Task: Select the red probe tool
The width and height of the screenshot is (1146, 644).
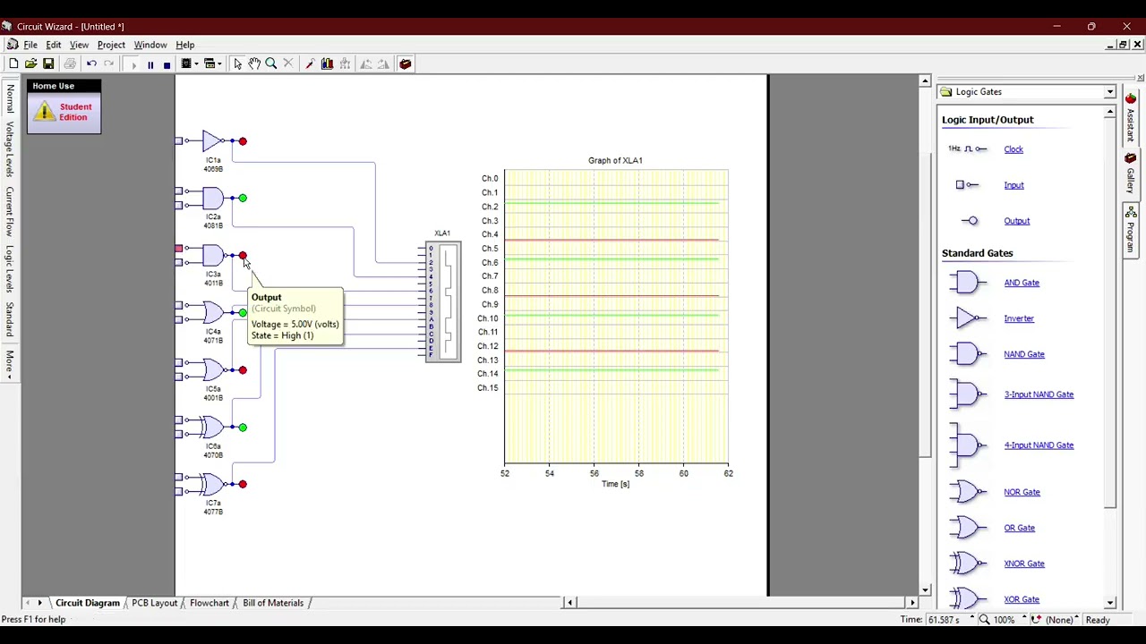Action: coord(310,64)
